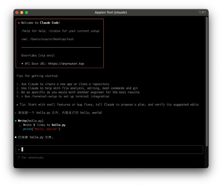The height and width of the screenshot is (186, 222).
Task: Click the green checkmark before Run /terminal-setup
Action: click(x=22, y=96)
